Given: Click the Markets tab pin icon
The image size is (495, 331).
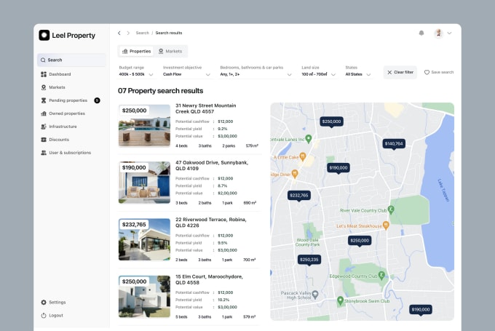Looking at the screenshot, I should 161,51.
